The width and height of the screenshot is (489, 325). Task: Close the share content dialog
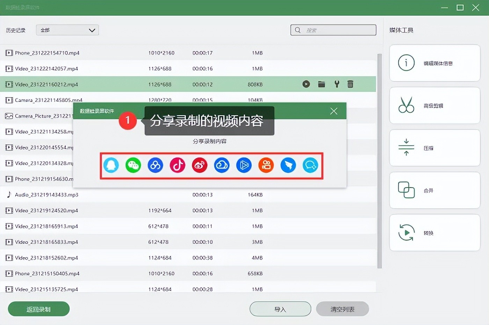pos(334,111)
